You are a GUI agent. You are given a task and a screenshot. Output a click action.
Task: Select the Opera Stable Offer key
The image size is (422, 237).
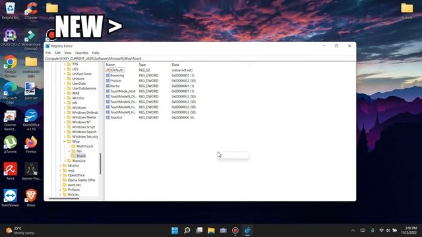coord(81,180)
